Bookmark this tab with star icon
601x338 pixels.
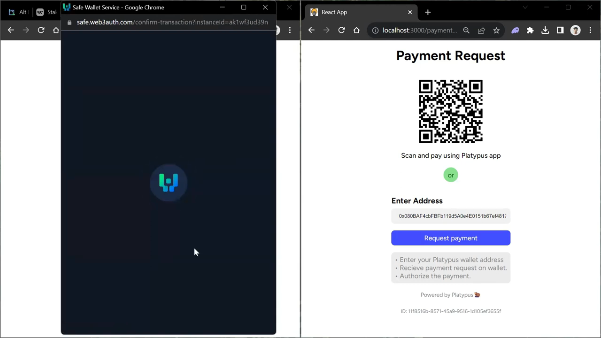click(496, 30)
